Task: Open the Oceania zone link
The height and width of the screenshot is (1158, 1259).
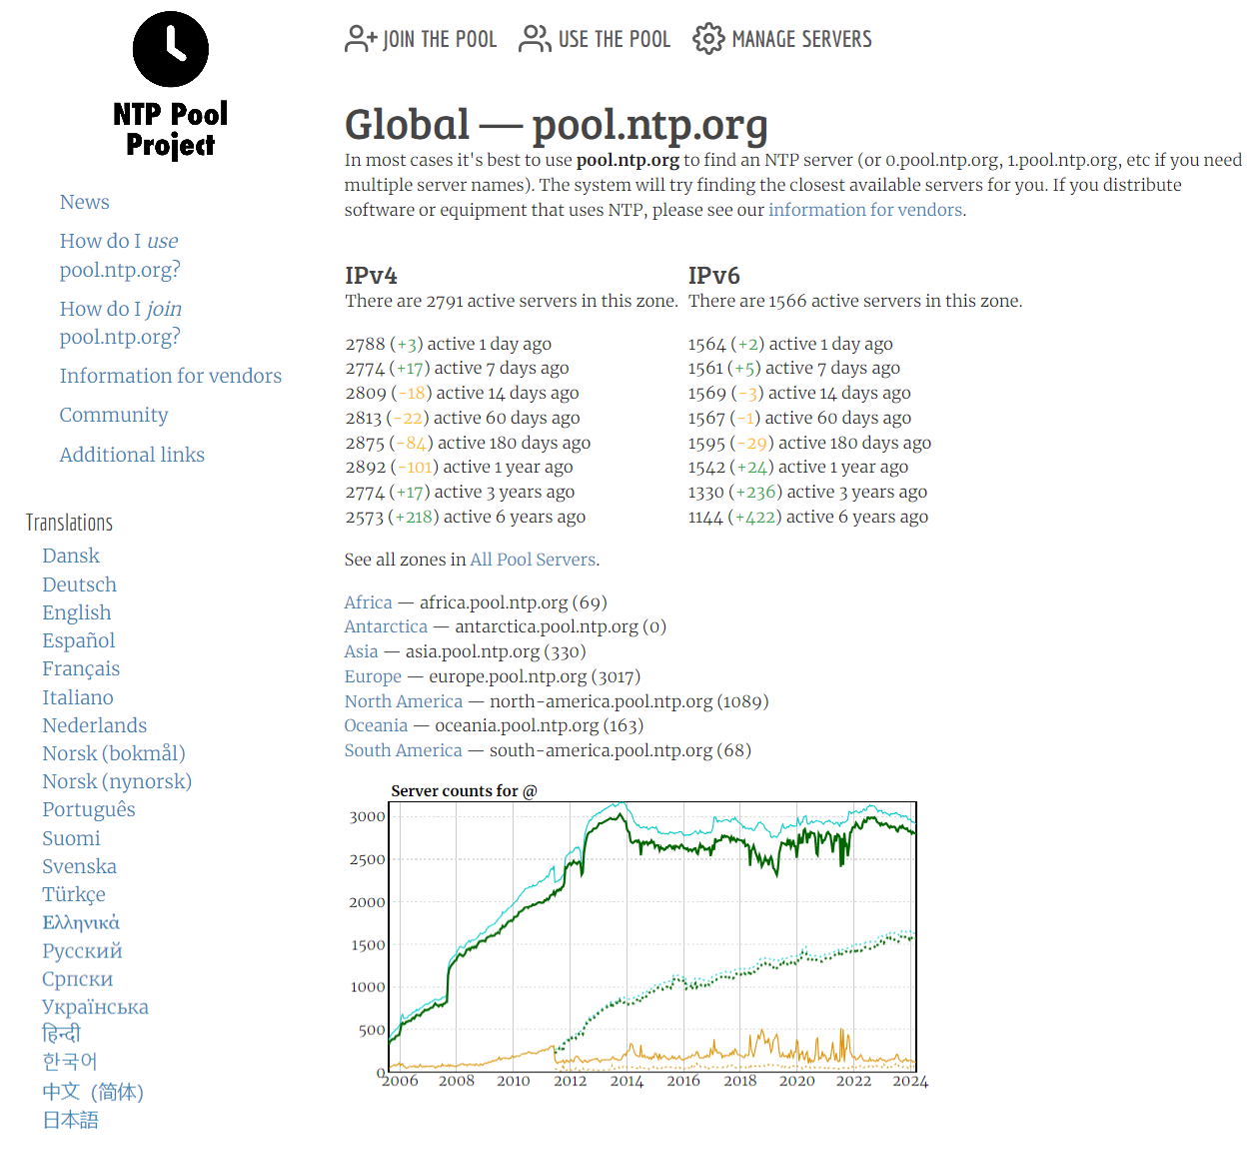Action: pyautogui.click(x=376, y=725)
